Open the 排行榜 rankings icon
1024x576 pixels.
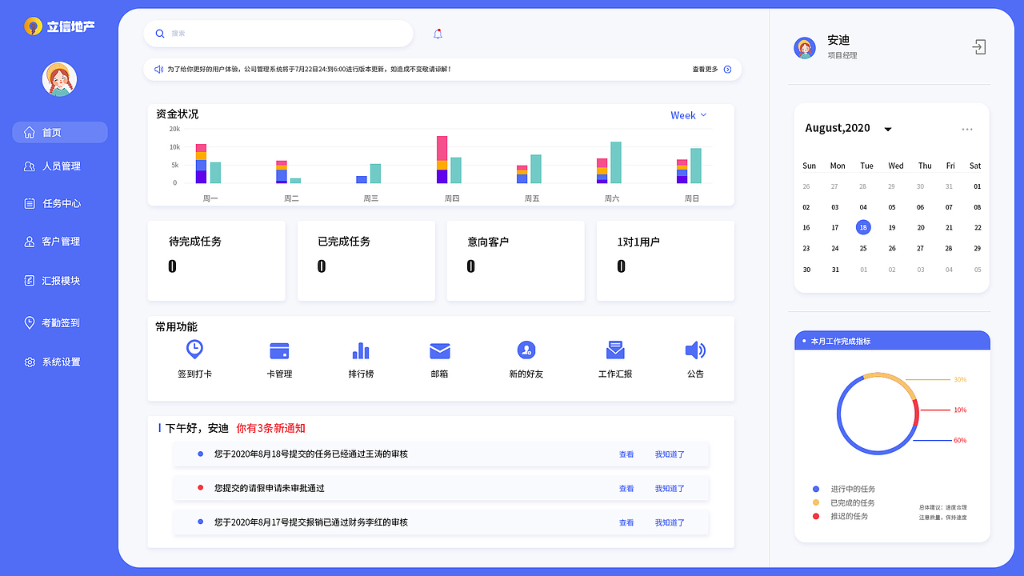[x=360, y=350]
